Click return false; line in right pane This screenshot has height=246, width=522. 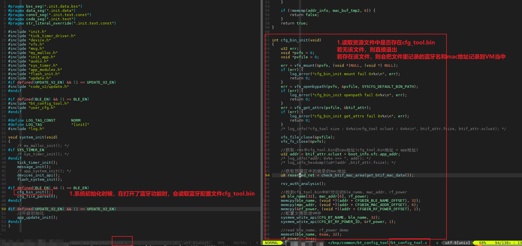pos(304,15)
